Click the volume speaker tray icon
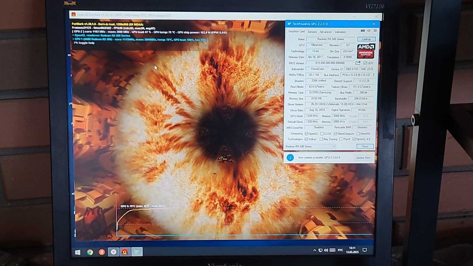Image resolution: width=473 pixels, height=266 pixels. (326, 250)
